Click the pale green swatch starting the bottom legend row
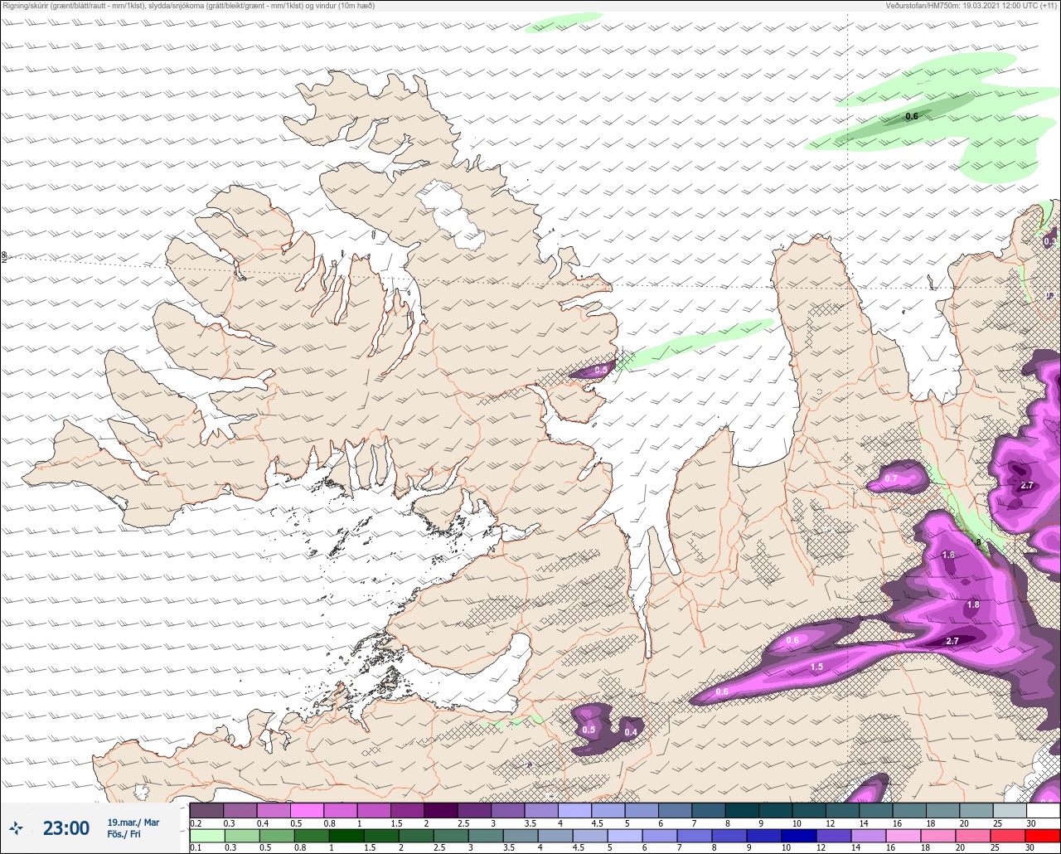Image resolution: width=1061 pixels, height=854 pixels. [x=206, y=835]
